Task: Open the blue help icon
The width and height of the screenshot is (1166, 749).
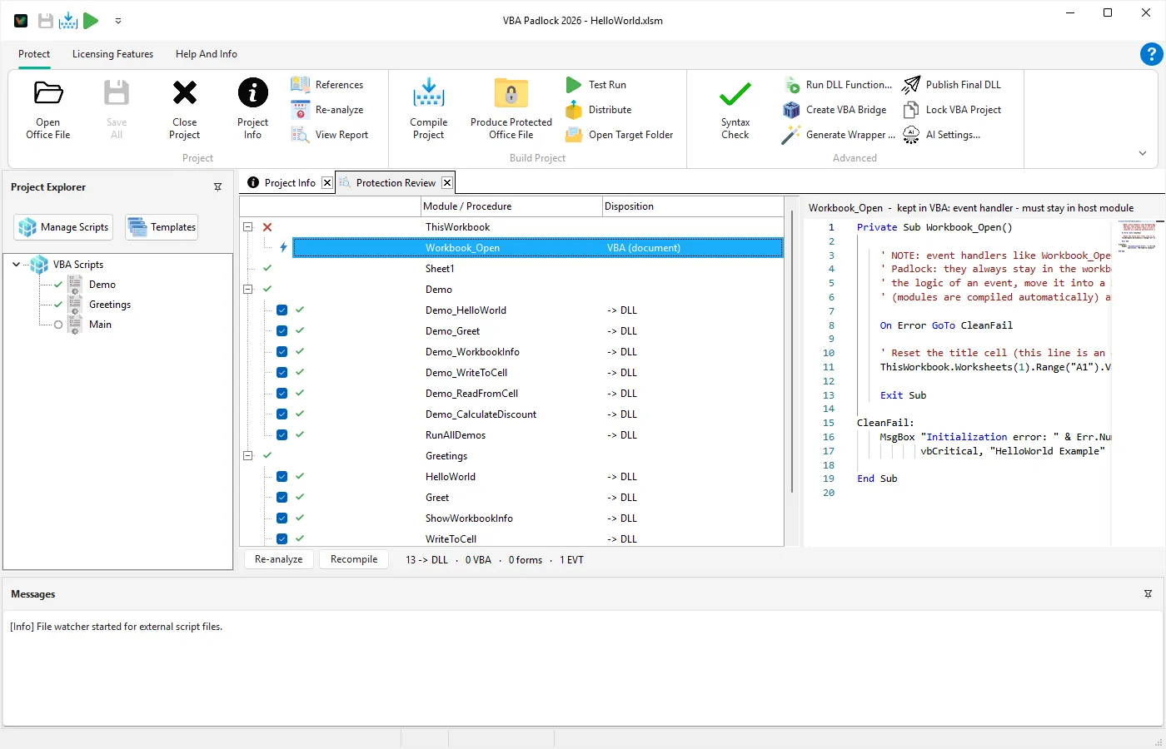Action: tap(1151, 54)
